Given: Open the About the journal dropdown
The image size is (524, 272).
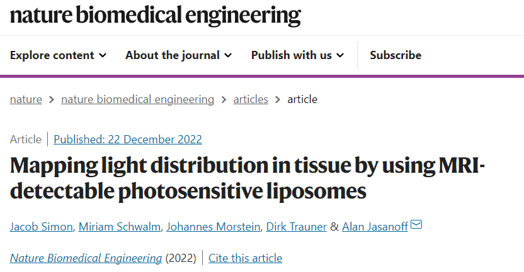Looking at the screenshot, I should click(x=178, y=55).
